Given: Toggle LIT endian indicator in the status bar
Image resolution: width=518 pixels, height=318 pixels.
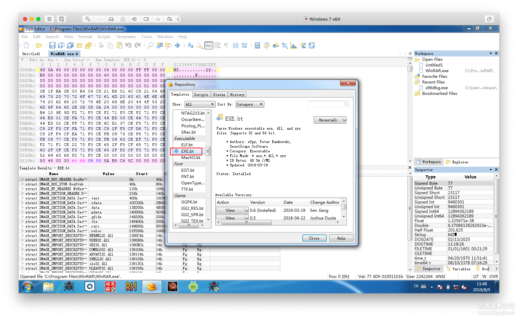Looking at the screenshot, I should [x=476, y=276].
